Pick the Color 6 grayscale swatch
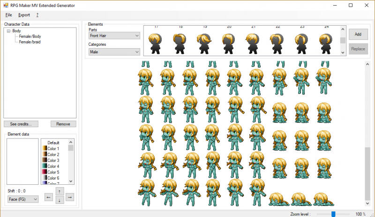Image resolution: width=375 pixels, height=217 pixels. click(x=45, y=178)
